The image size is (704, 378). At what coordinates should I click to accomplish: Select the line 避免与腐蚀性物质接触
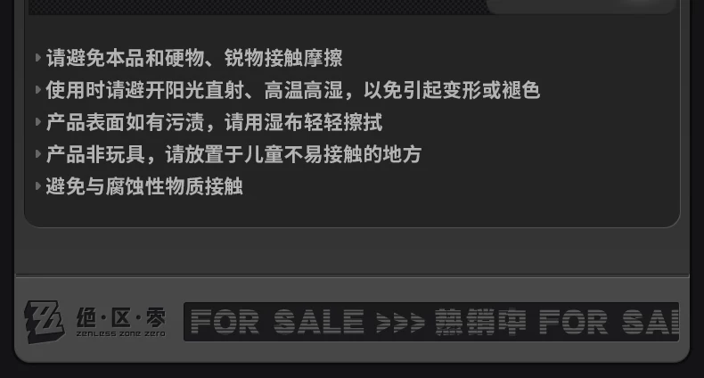tap(144, 186)
